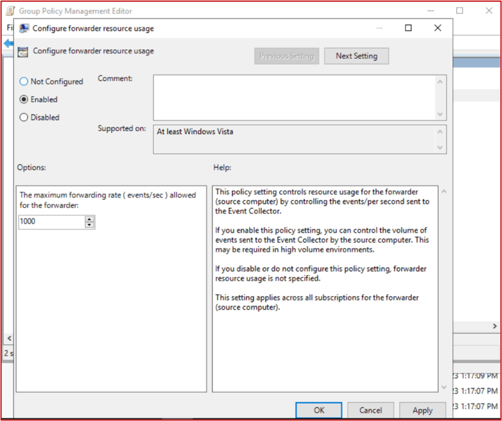Click inside the maximum forwarding rate field
Image resolution: width=502 pixels, height=421 pixels.
coord(50,221)
